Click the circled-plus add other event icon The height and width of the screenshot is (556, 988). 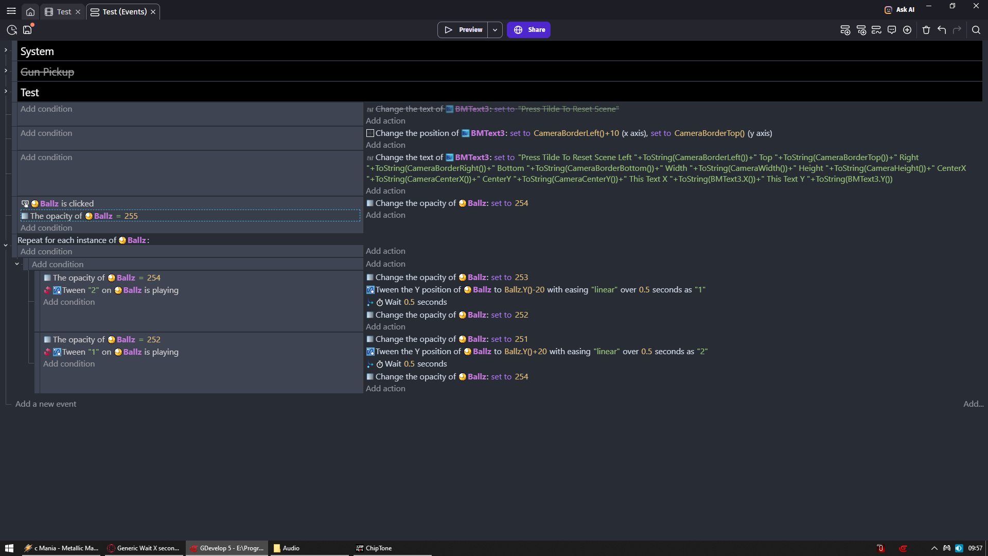(907, 30)
